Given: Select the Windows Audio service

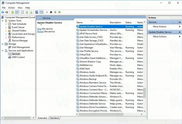Looking at the screenshot, I should pyautogui.click(x=110, y=72).
